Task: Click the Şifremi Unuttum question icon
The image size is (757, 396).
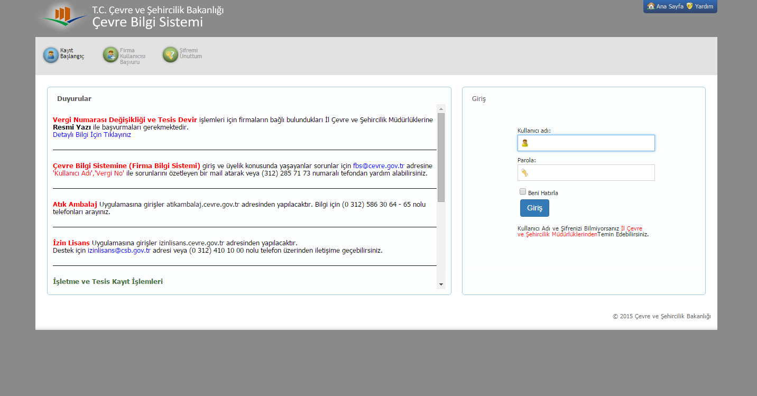Action: click(170, 55)
